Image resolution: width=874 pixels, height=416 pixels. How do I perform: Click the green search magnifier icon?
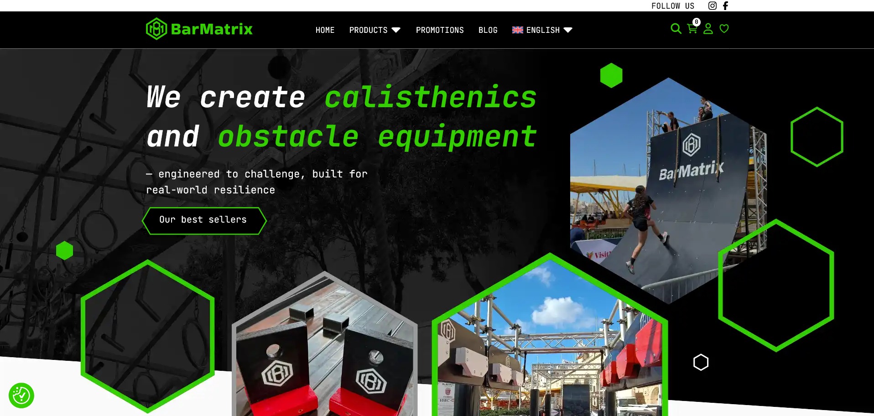(676, 29)
